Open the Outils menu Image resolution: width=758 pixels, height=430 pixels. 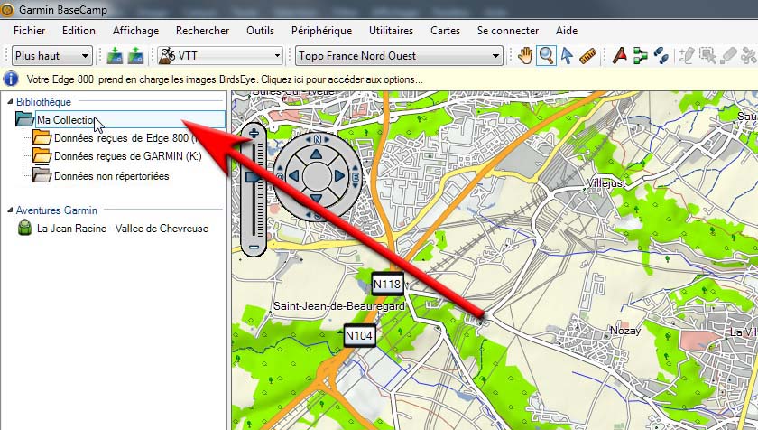tap(260, 31)
